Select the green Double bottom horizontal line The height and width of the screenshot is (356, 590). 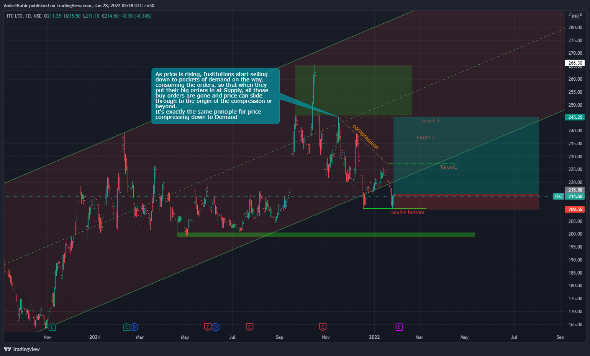pyautogui.click(x=395, y=209)
